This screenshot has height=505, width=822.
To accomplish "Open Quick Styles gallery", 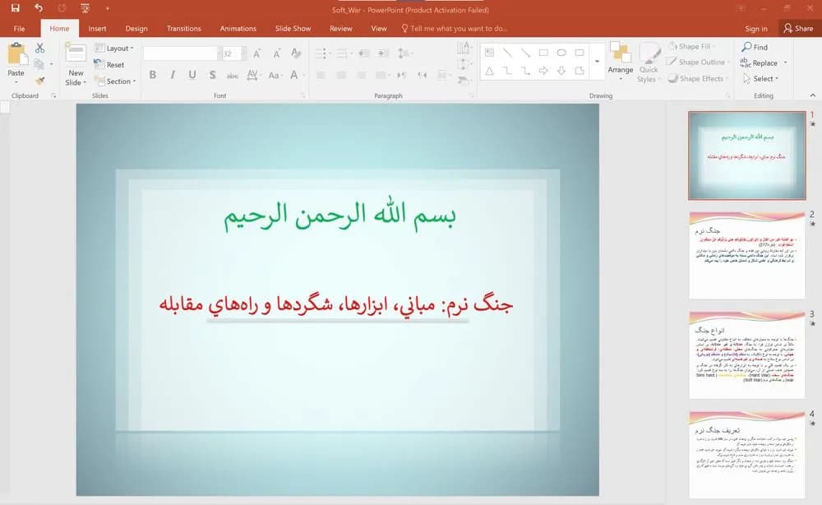I will coord(649,63).
